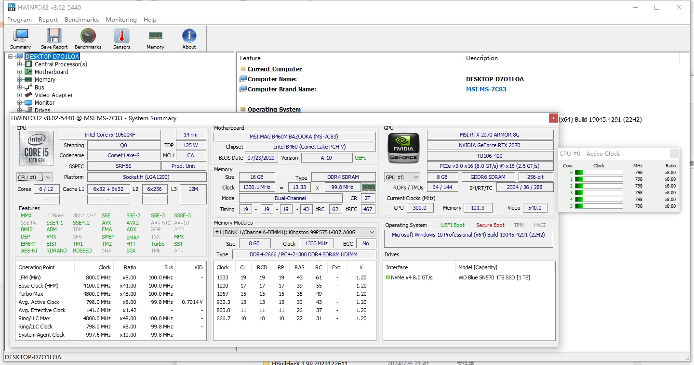Launch Benchmarks from the toolbar gauge icon
This screenshot has width=694, height=365.
pos(88,38)
